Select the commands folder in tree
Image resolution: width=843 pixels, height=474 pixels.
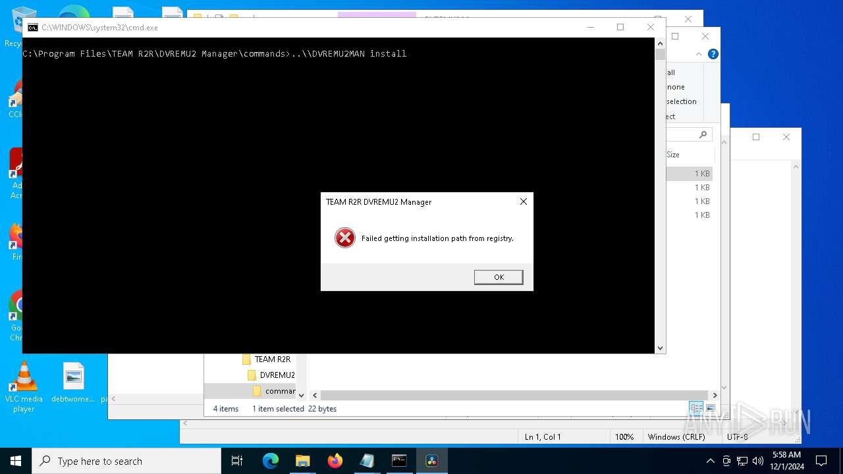point(274,391)
